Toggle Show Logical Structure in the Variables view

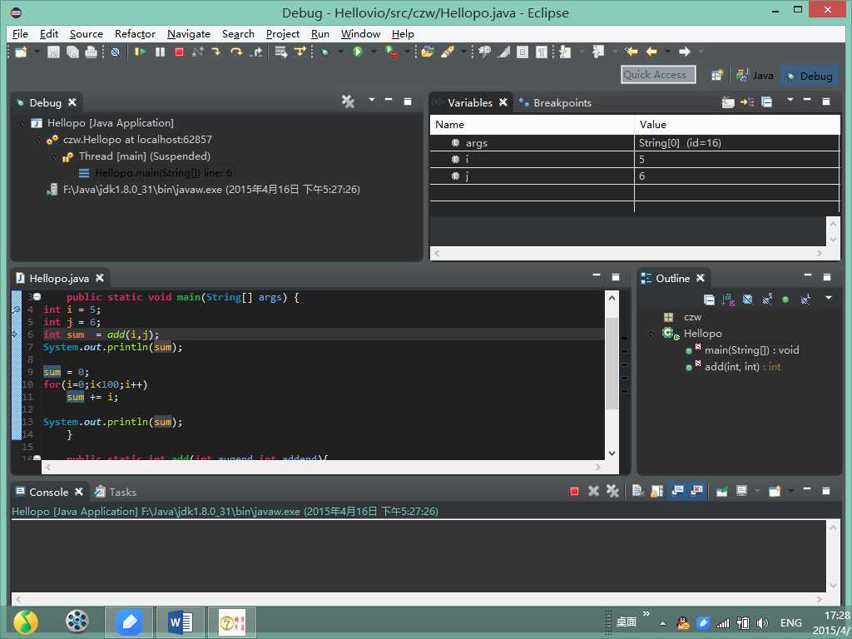[x=747, y=102]
